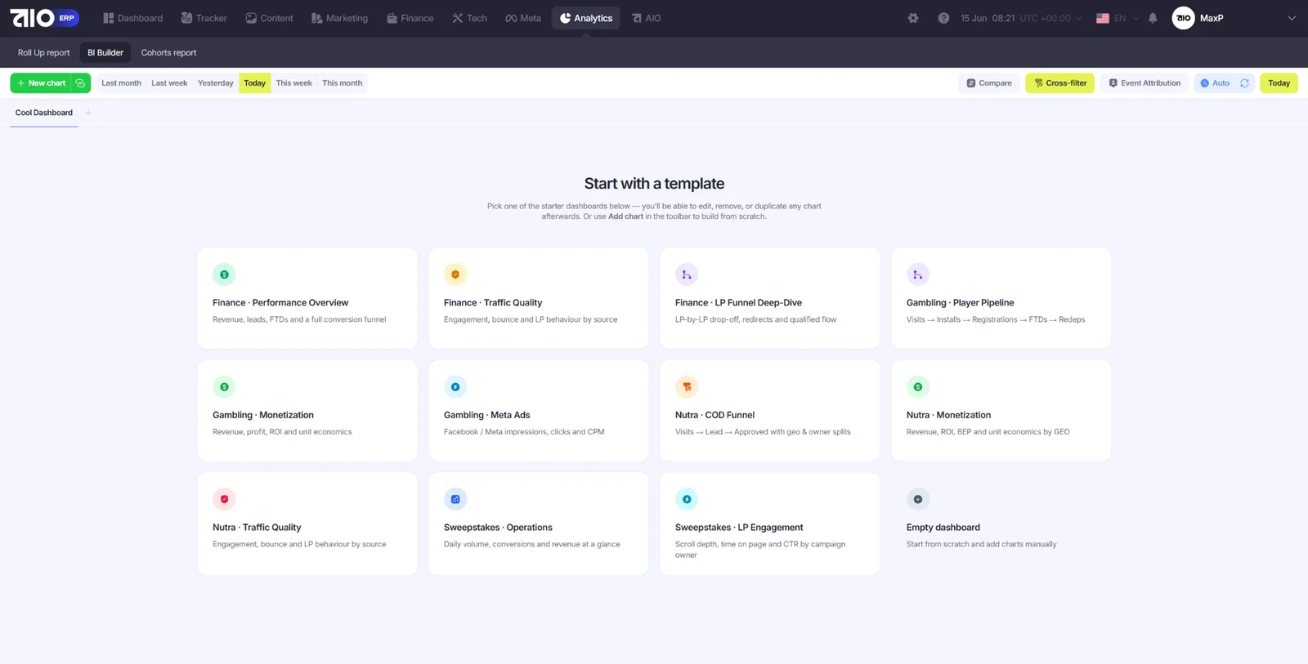Select the Last month date range
This screenshot has height=664, width=1308.
tap(121, 83)
